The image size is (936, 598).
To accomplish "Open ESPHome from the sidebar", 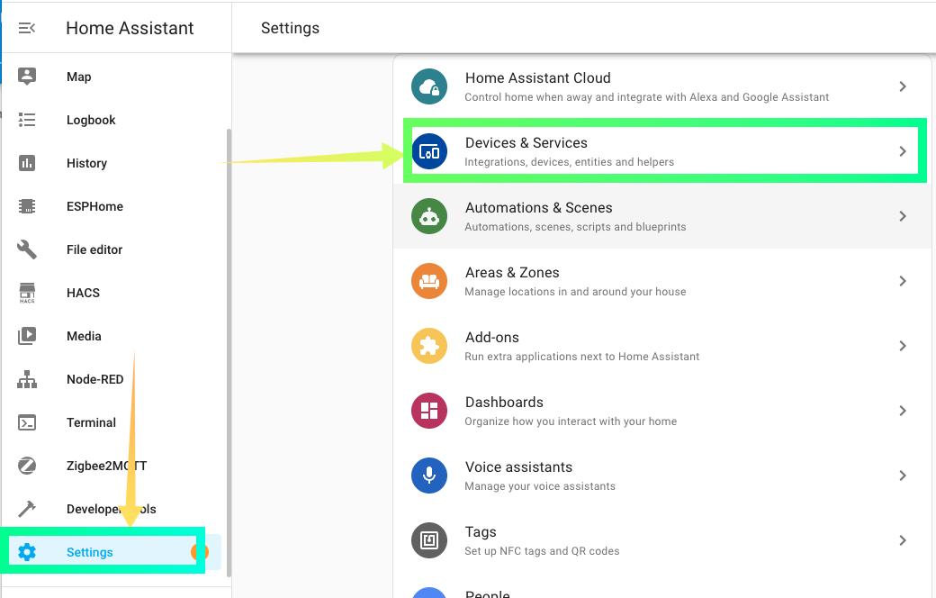I will click(x=113, y=206).
